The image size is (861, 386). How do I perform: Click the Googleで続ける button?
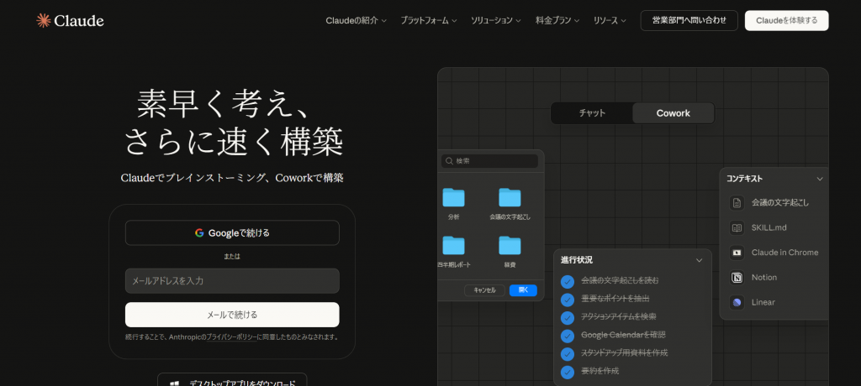coord(232,232)
